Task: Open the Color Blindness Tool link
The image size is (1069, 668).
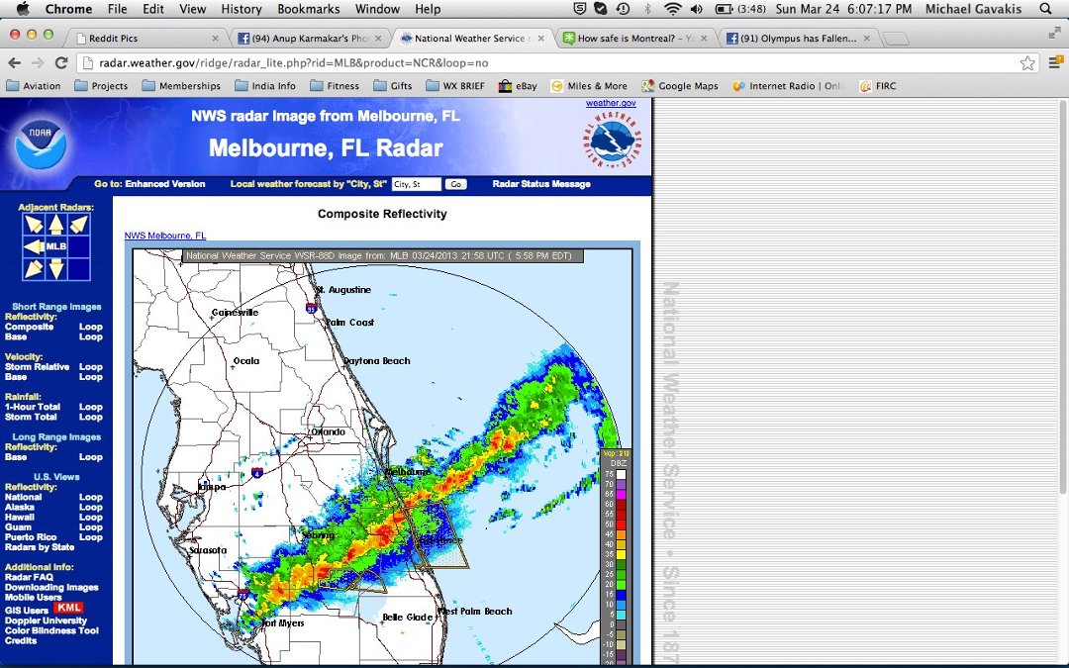Action: (51, 630)
